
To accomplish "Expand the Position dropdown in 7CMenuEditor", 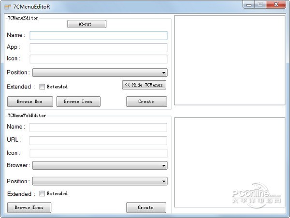I will pyautogui.click(x=100, y=73).
